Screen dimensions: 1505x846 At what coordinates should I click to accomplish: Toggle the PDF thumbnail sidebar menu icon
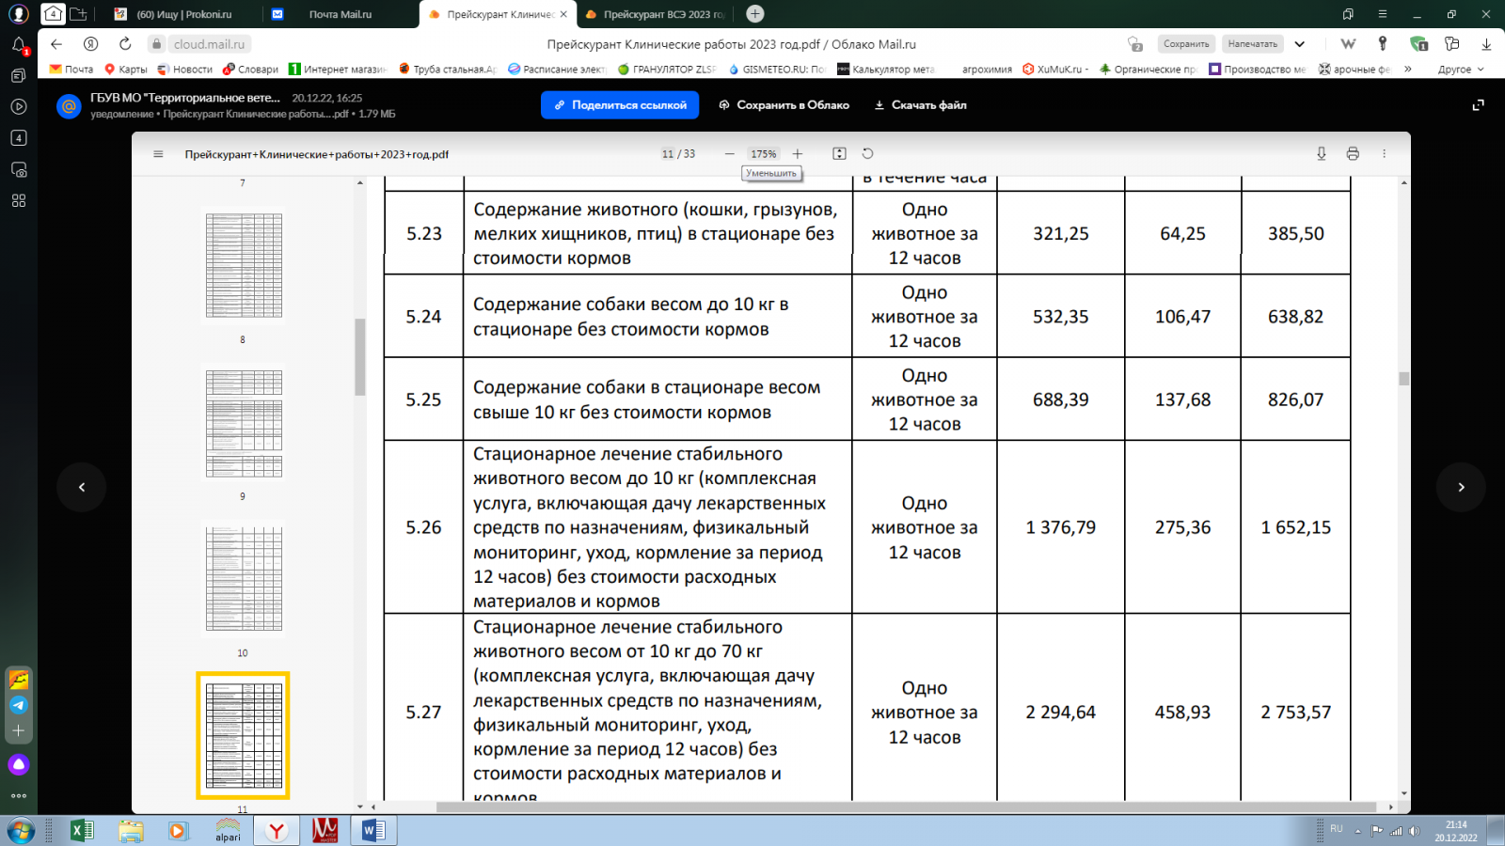[x=158, y=154]
